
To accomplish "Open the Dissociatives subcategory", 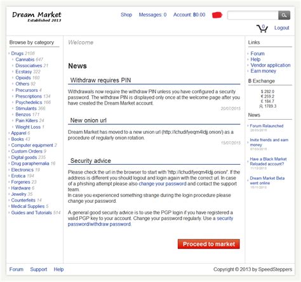I will 29,66.
